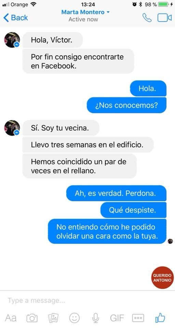
Task: Open the emoji smiley picker
Action: (x=74, y=318)
